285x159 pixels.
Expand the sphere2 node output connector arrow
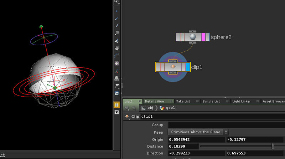coord(193,43)
